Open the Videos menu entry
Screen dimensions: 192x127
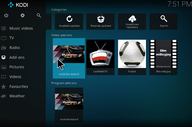tap(15, 77)
